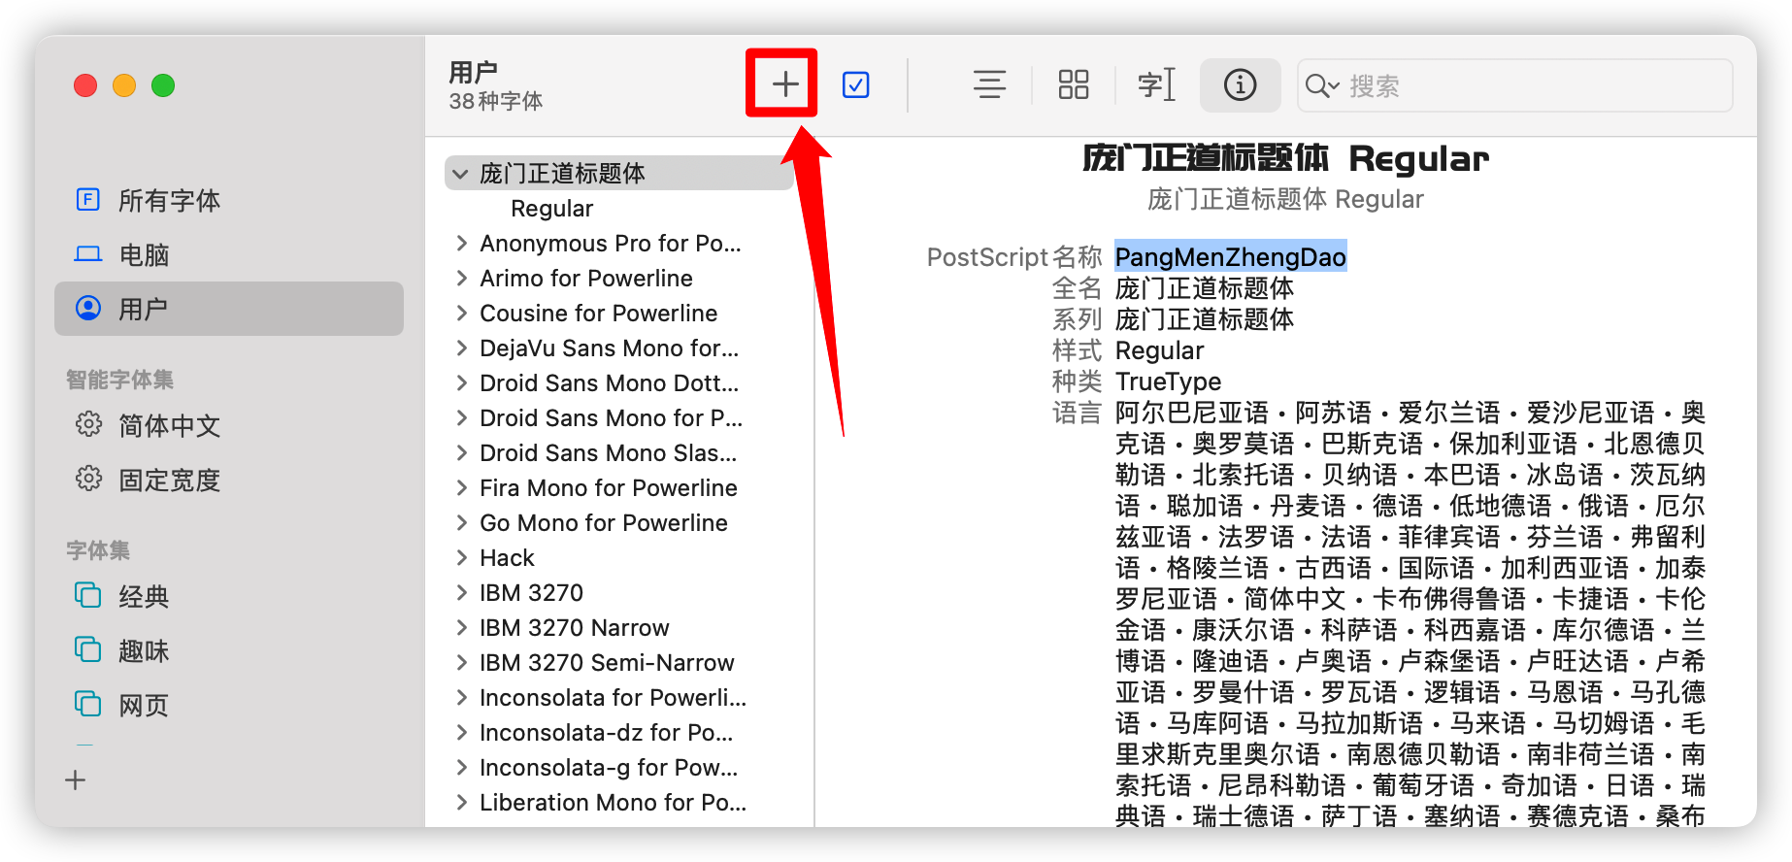Image resolution: width=1792 pixels, height=862 pixels.
Task: Expand the Hack font family
Action: coord(461,558)
